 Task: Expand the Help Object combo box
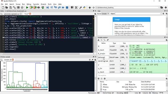(x=161, y=14)
